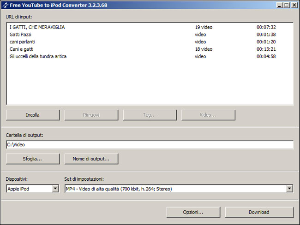This screenshot has width=300, height=225.
Task: Click the app icon in the title bar
Action: point(5,5)
